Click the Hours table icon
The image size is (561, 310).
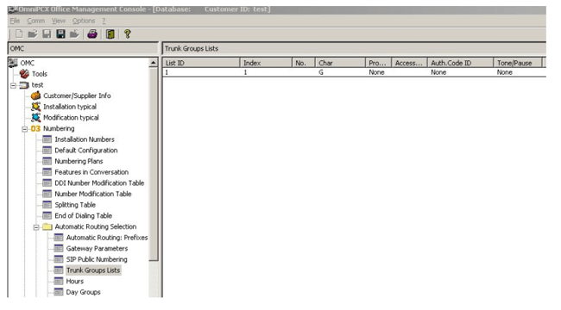point(59,281)
